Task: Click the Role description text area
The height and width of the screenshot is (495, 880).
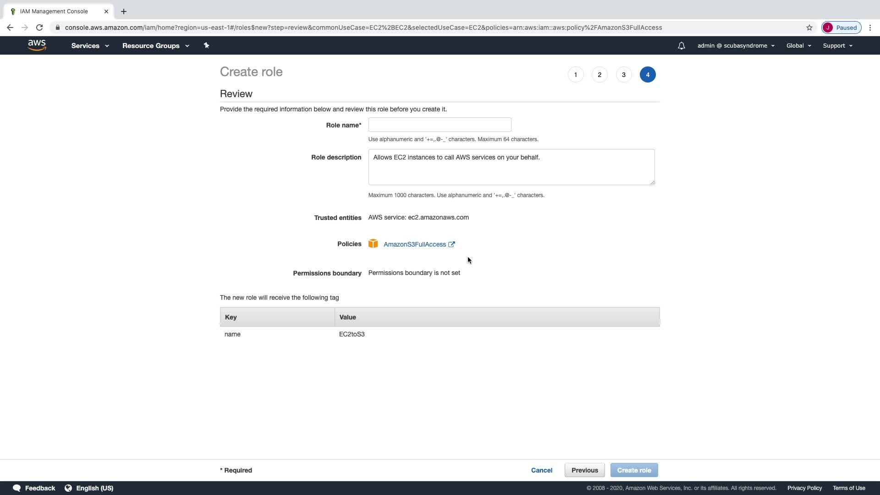Action: pyautogui.click(x=511, y=167)
